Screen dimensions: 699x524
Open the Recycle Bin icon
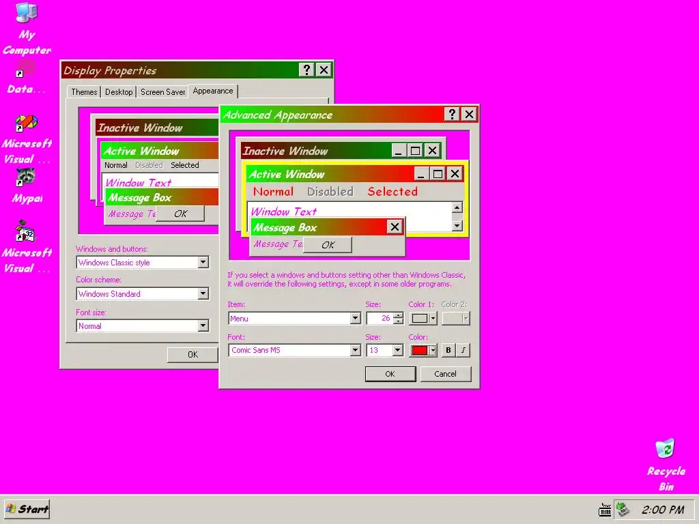click(666, 465)
